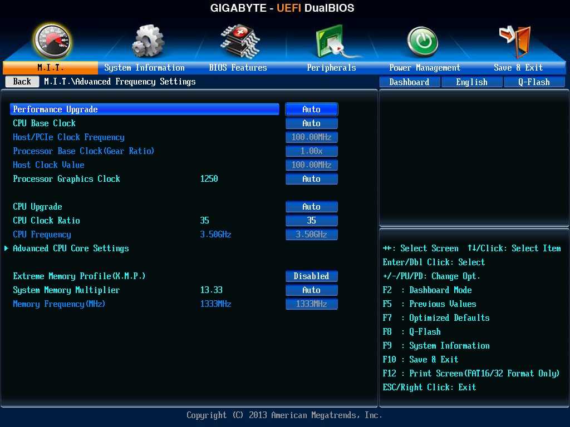Viewport: 570px width, 427px height.
Task: Toggle Extreme Memory Profile Disabled value
Action: (x=311, y=276)
